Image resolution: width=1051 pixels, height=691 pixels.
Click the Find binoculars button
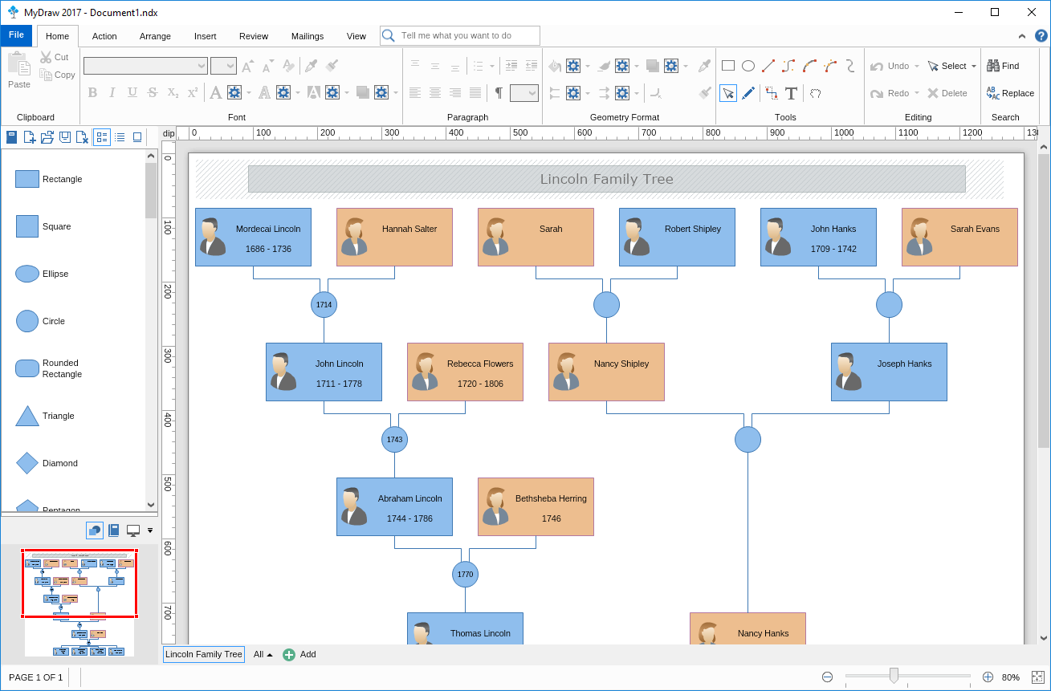(x=1003, y=66)
